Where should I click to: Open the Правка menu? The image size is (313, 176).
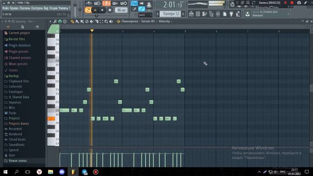tap(14, 8)
